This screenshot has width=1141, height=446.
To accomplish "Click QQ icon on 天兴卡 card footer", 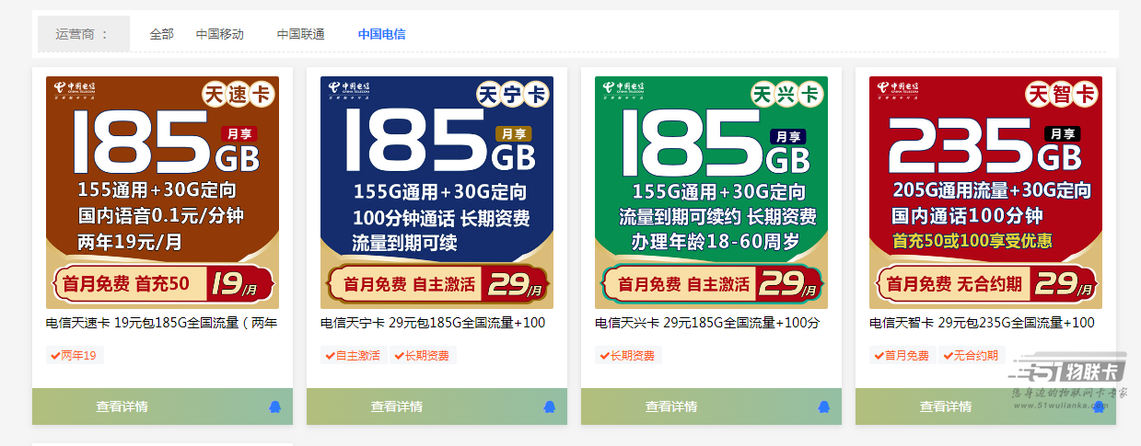I will (x=823, y=406).
